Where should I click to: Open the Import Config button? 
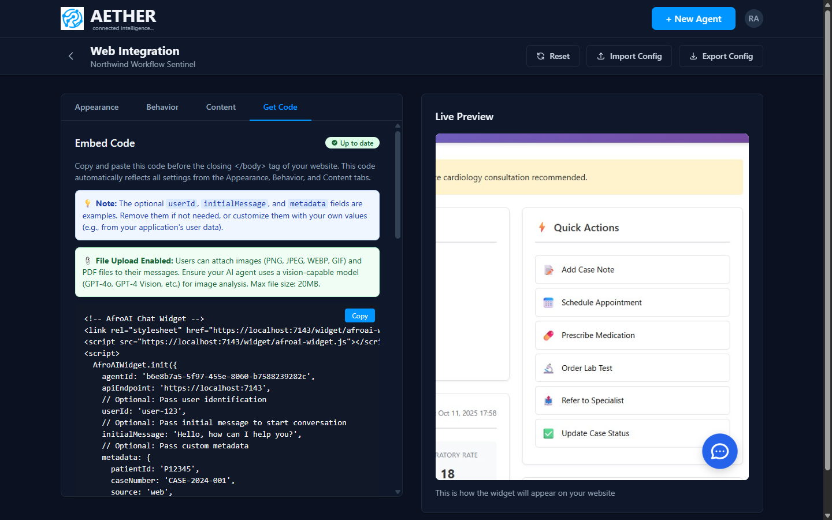coord(629,56)
